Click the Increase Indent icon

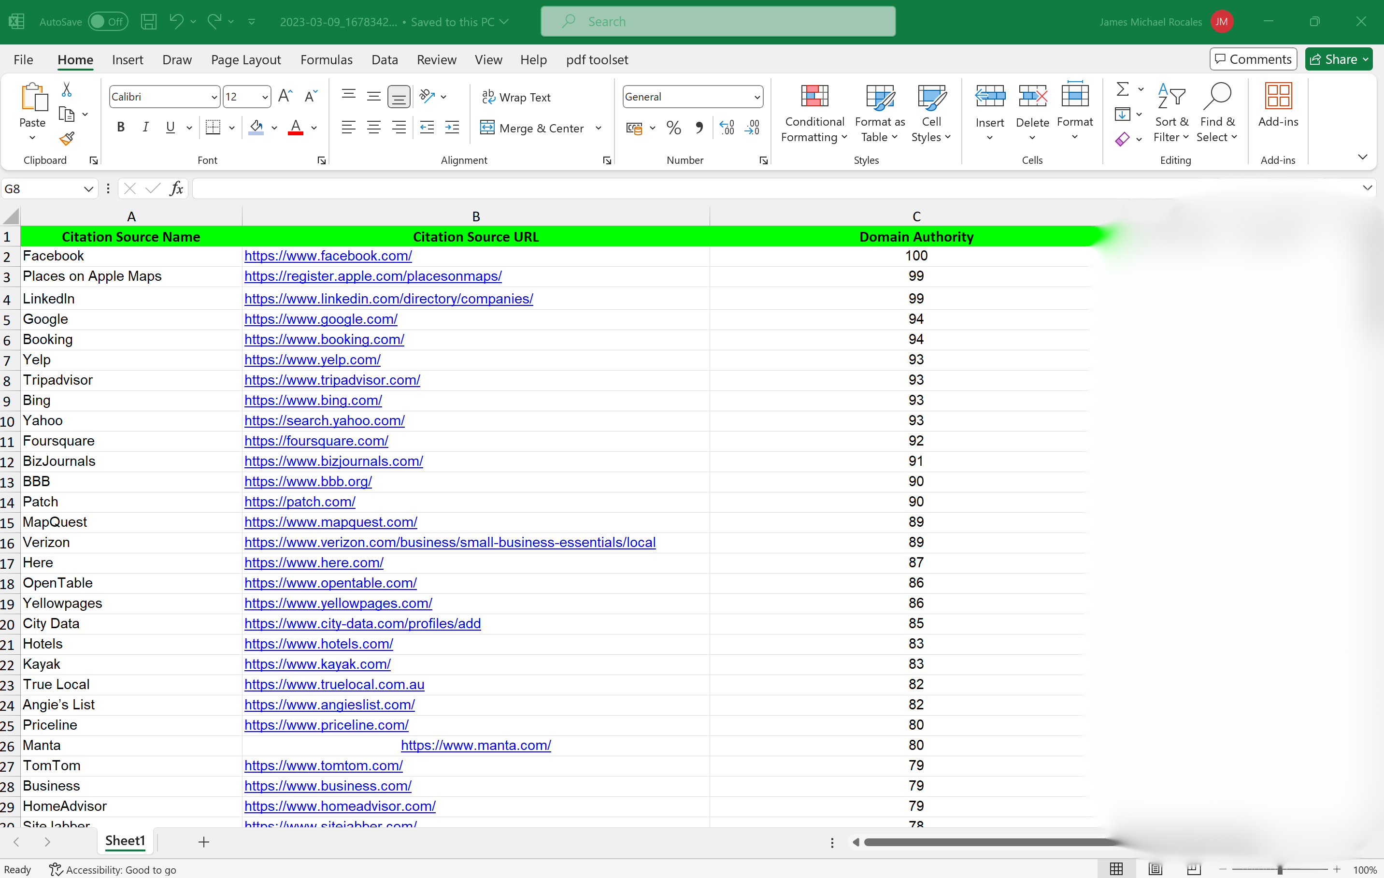coord(452,128)
